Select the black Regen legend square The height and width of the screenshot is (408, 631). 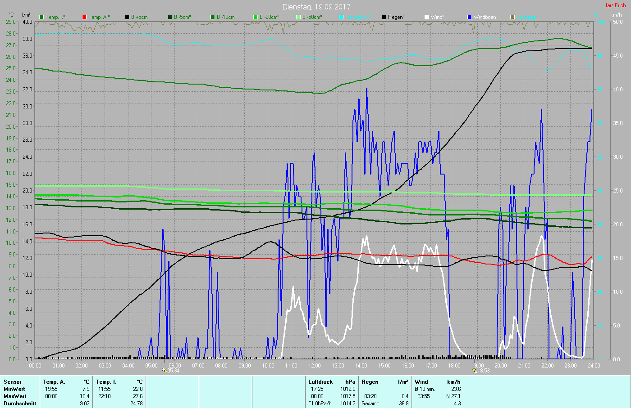(384, 17)
